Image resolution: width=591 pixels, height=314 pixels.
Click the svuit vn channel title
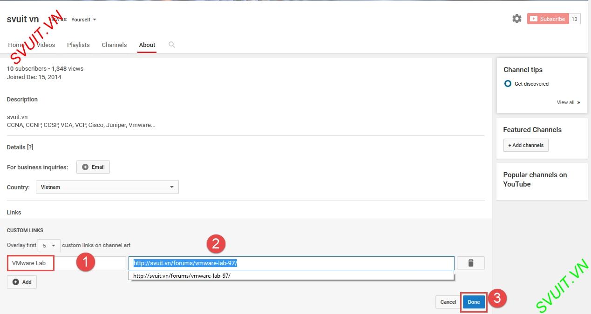23,20
